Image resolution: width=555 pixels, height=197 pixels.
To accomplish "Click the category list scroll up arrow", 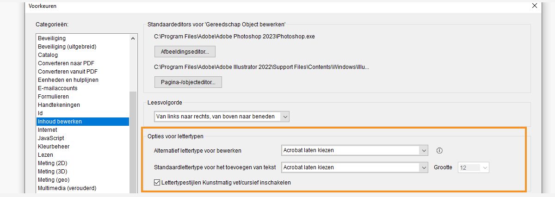I will coord(133,39).
